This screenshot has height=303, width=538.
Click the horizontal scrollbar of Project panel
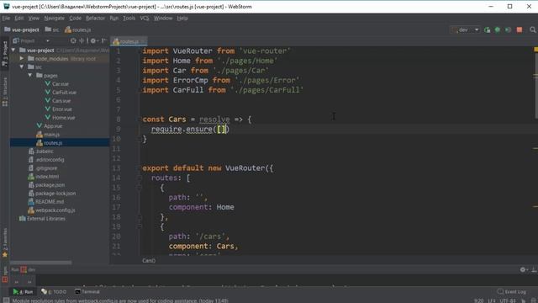point(41,263)
